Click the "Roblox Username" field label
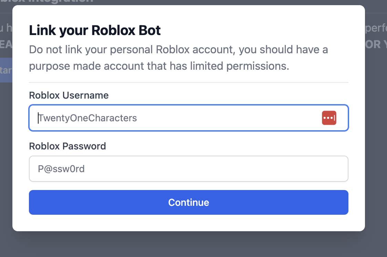 (69, 95)
